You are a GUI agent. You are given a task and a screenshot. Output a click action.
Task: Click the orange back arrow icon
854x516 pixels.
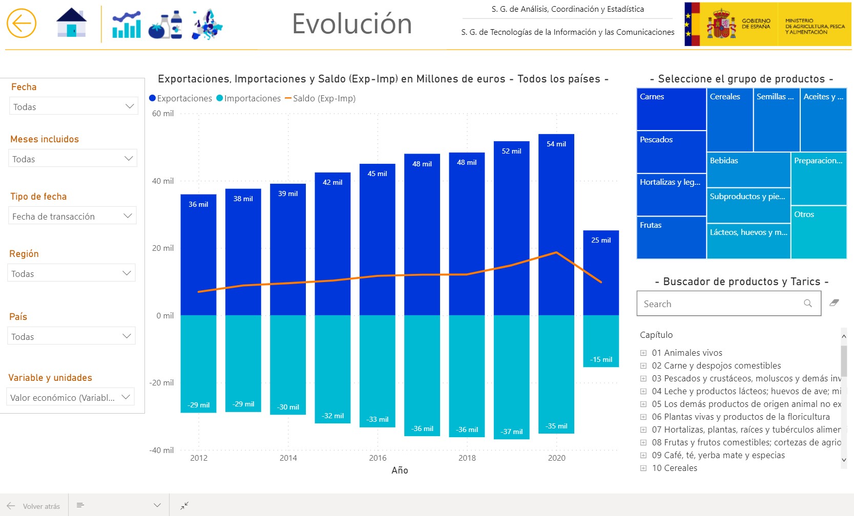click(x=22, y=24)
